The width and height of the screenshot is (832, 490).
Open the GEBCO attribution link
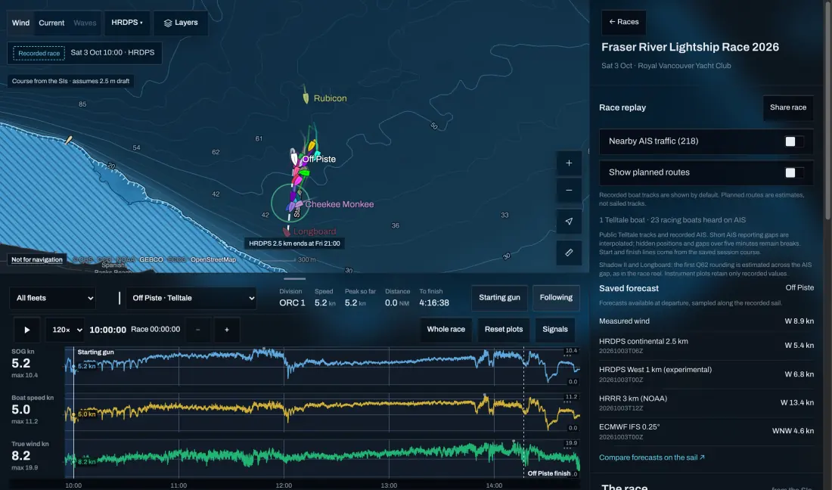[151, 260]
